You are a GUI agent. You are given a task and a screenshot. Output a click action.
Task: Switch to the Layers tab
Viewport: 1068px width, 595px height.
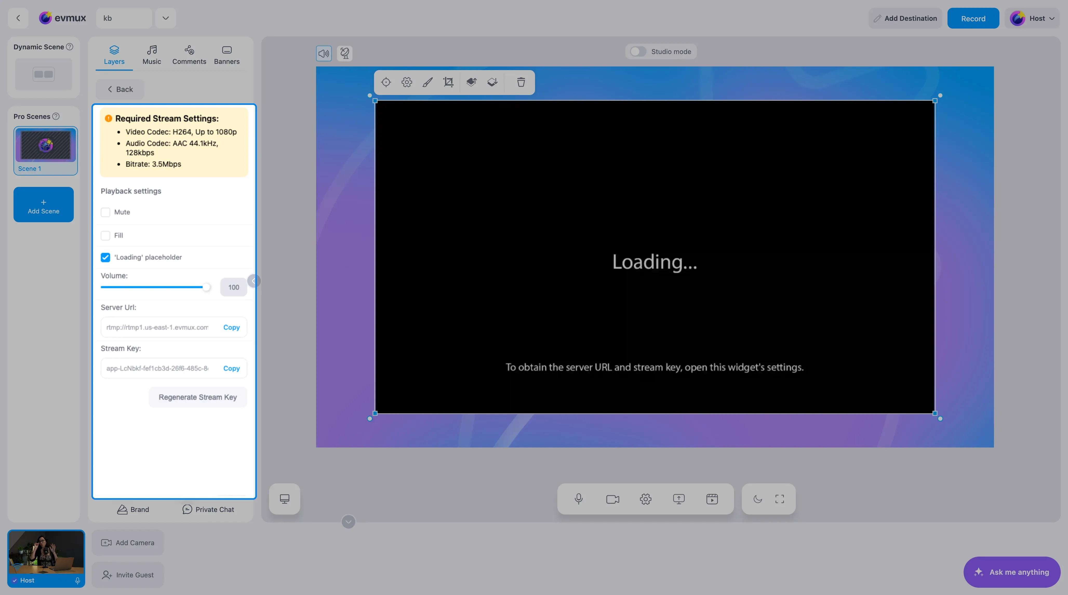pyautogui.click(x=114, y=55)
